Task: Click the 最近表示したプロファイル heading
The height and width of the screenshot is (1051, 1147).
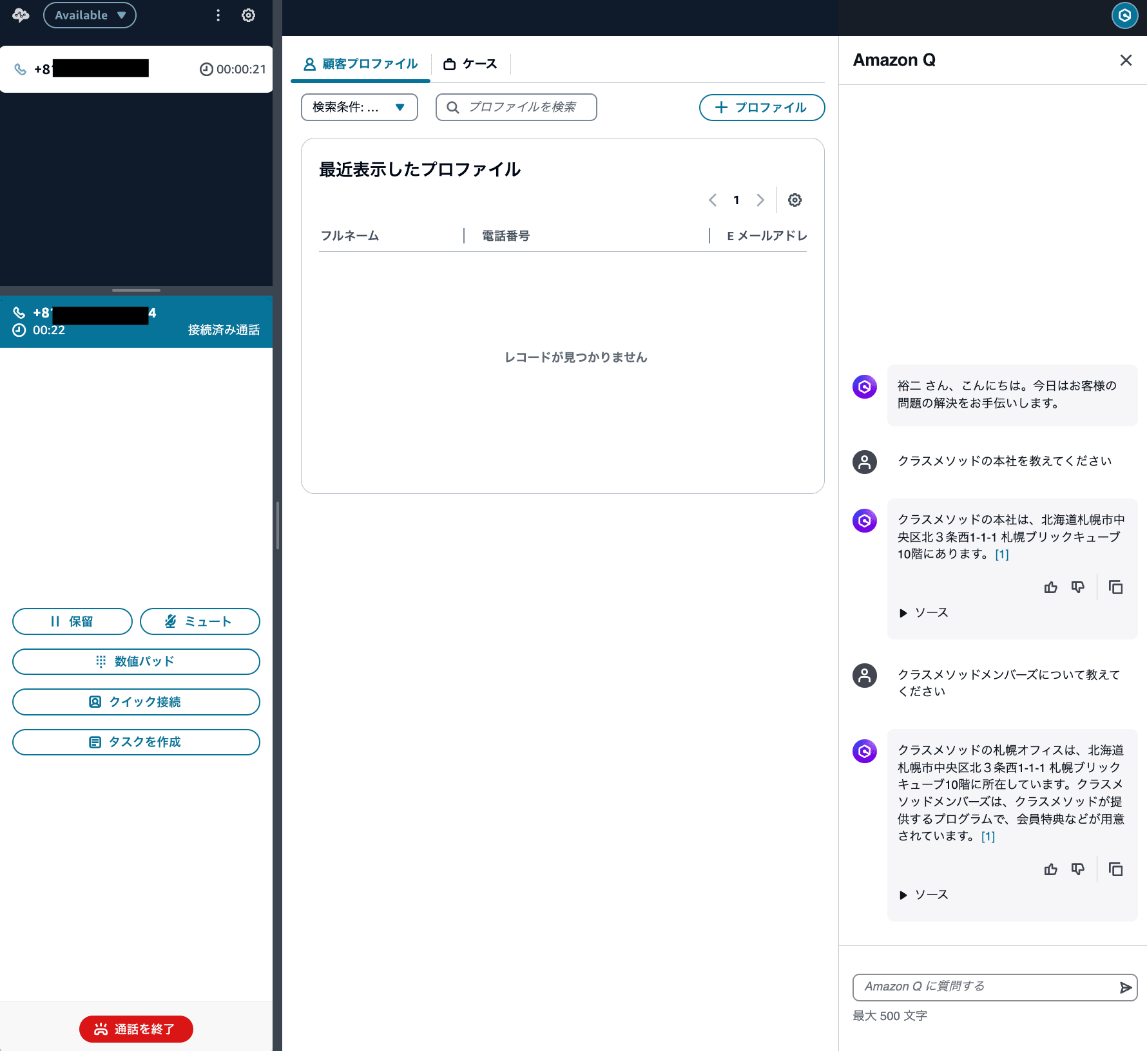Action: (x=419, y=169)
